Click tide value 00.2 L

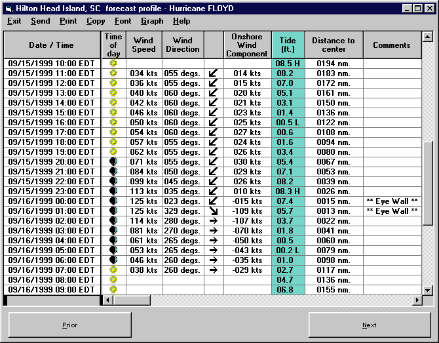point(288,251)
